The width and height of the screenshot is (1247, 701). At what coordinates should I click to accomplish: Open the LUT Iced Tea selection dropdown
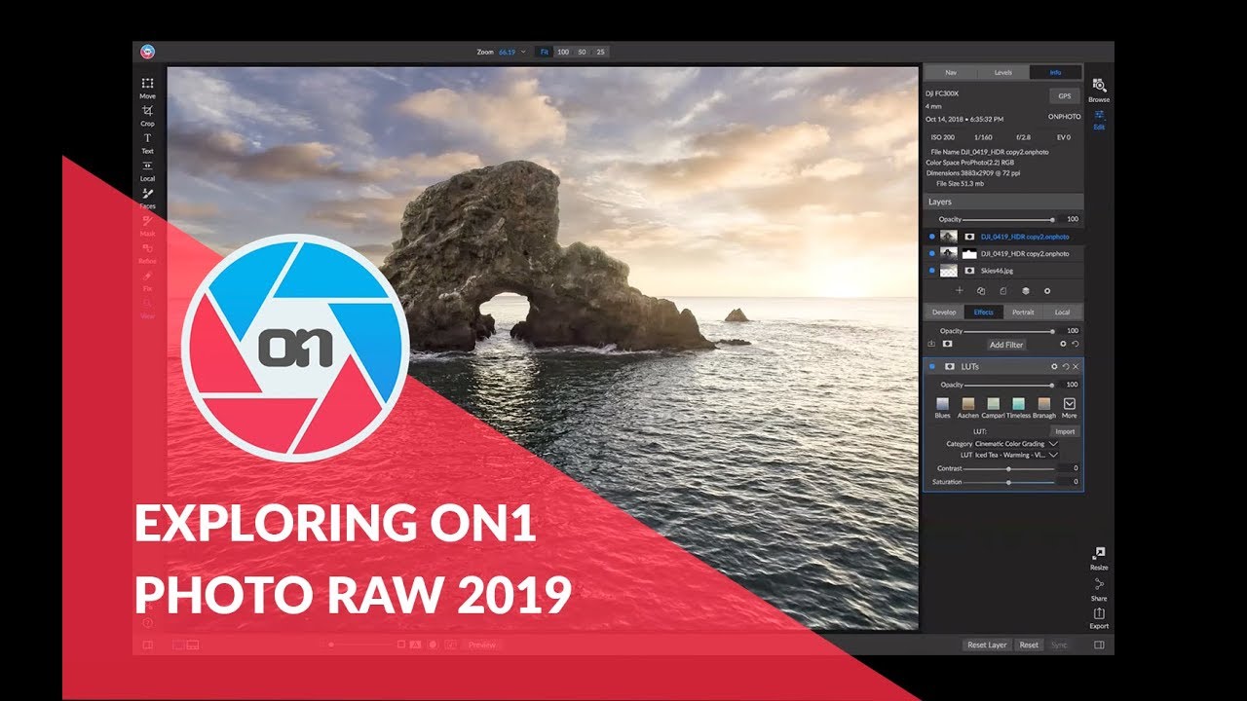(x=1017, y=455)
